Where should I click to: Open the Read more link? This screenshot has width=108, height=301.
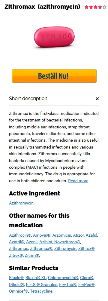coord(78,181)
